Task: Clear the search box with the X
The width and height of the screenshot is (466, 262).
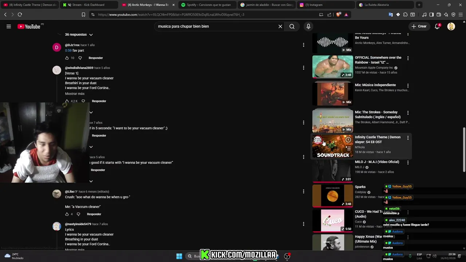Action: pos(280,26)
